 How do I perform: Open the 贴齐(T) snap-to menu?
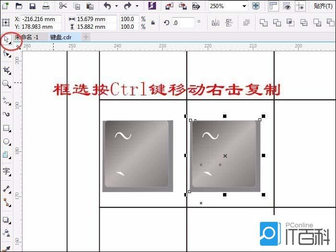(x=323, y=6)
